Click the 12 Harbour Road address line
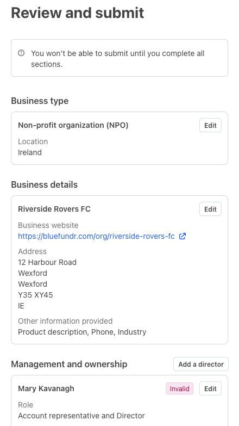239x426 pixels. point(47,262)
